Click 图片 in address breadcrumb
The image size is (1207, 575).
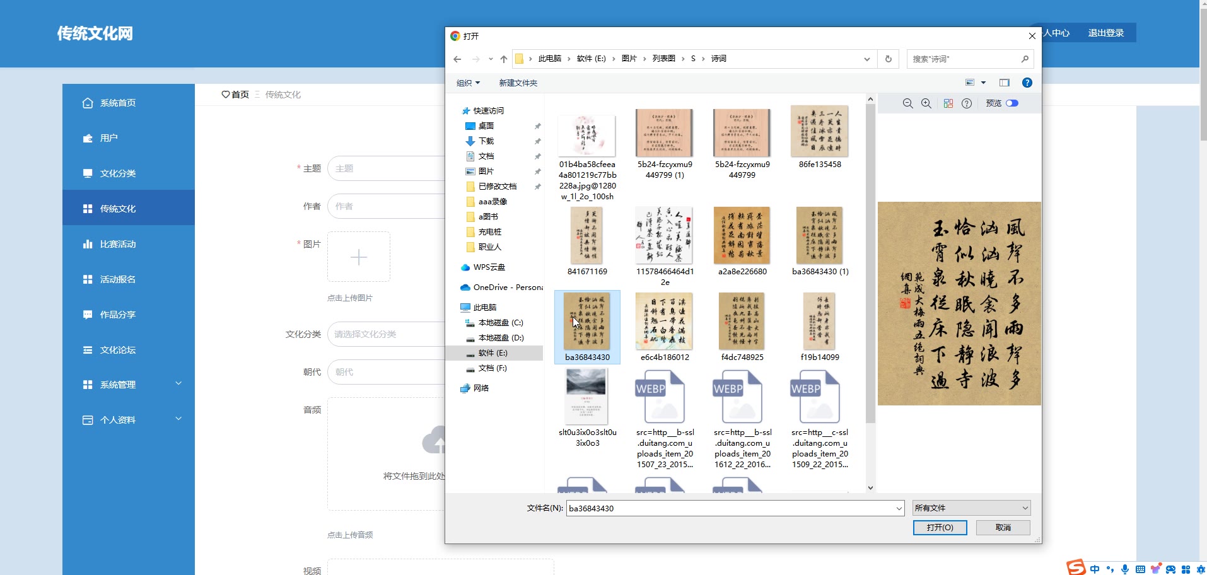pos(629,59)
